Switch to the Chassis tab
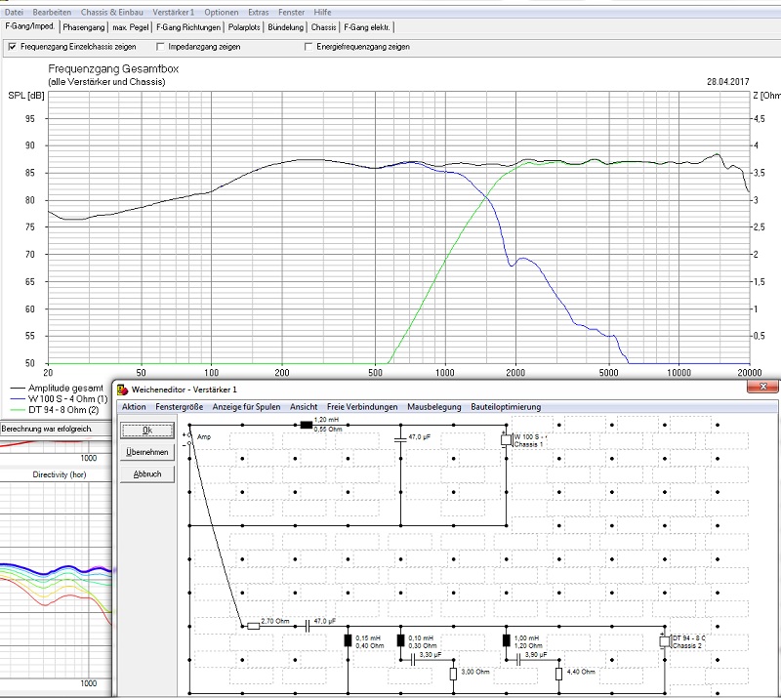 pos(324,27)
